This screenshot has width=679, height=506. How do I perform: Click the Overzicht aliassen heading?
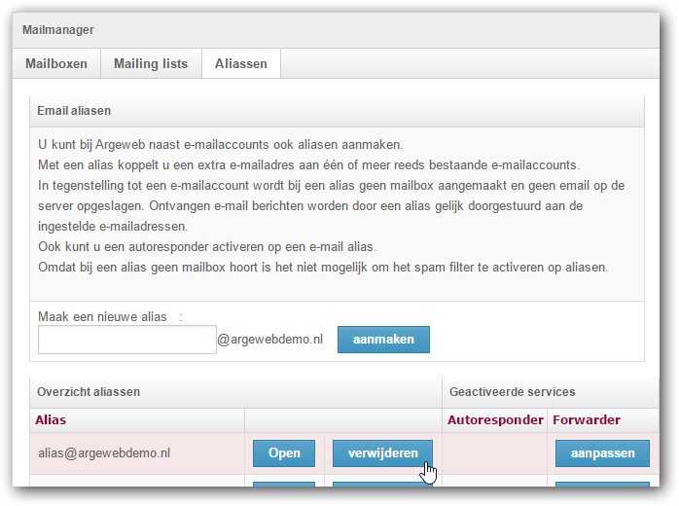click(x=89, y=392)
